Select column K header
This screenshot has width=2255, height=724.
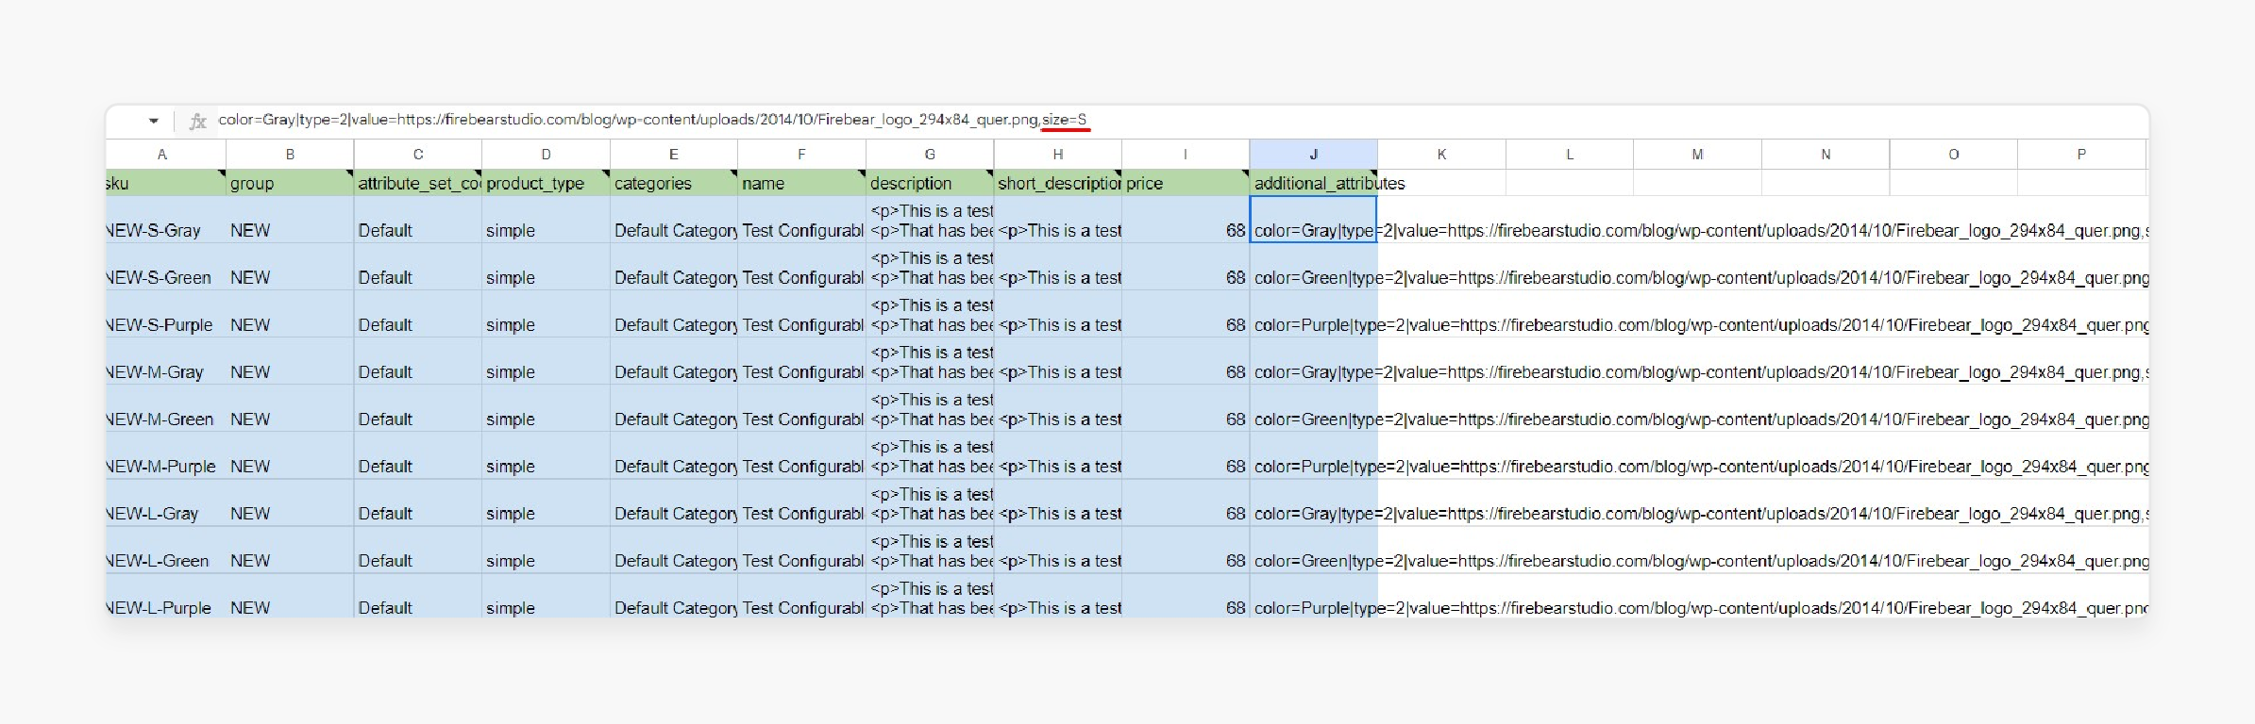click(x=1441, y=155)
